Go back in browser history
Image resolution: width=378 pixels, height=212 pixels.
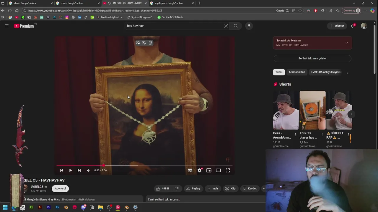(x=3, y=11)
